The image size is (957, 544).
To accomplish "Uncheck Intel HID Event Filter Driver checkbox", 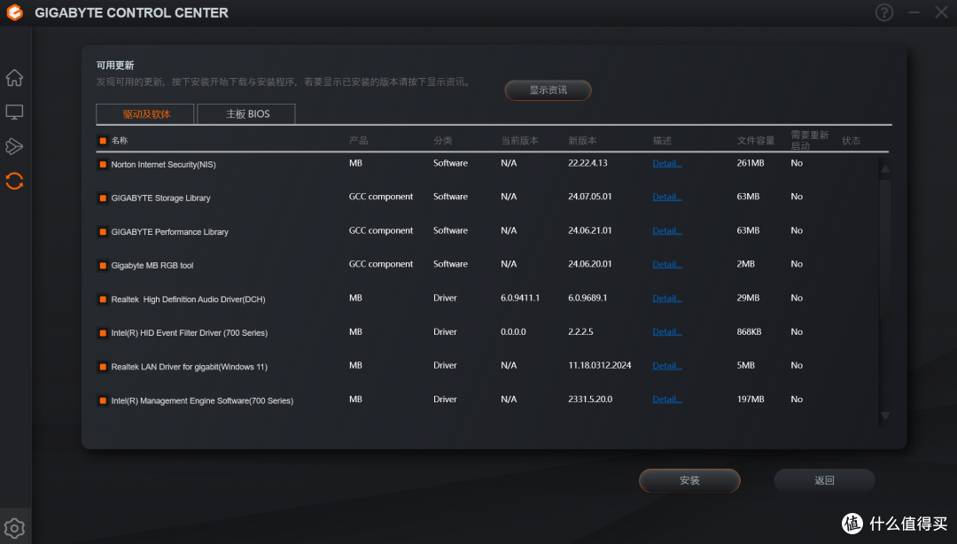I will tap(103, 333).
